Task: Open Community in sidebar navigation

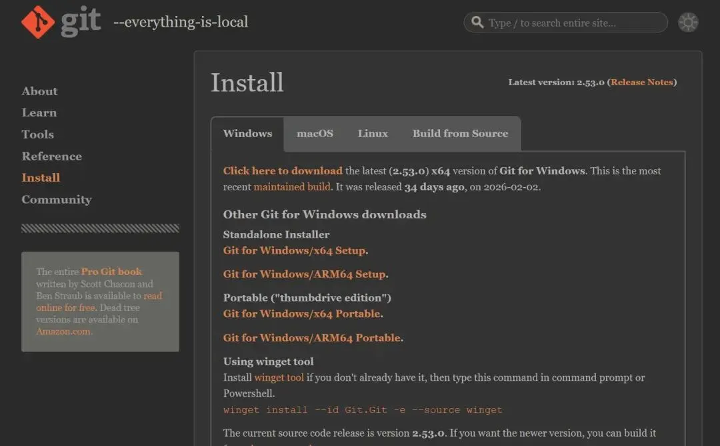Action: tap(57, 200)
